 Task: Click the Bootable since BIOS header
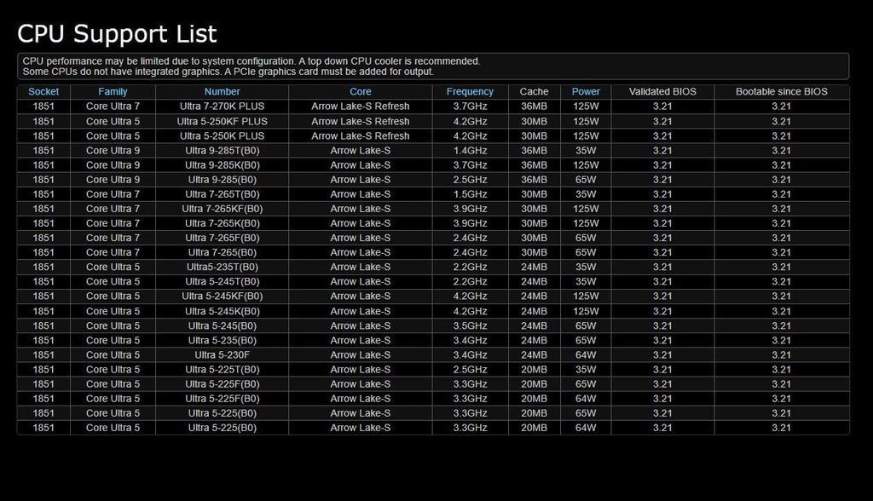click(781, 92)
